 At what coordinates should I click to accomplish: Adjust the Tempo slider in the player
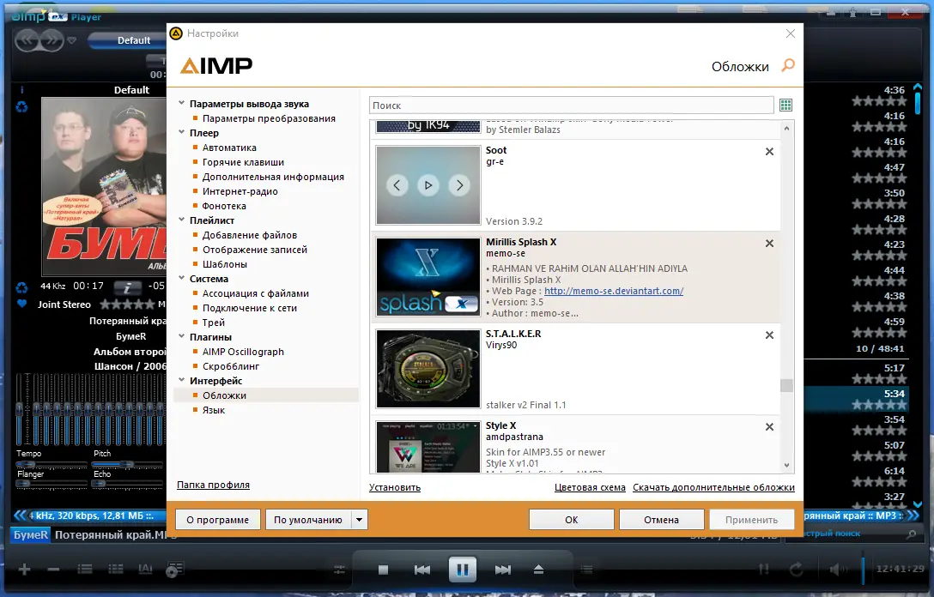click(52, 464)
